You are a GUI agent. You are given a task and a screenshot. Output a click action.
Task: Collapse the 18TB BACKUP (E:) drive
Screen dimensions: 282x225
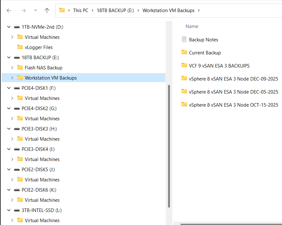9,58
